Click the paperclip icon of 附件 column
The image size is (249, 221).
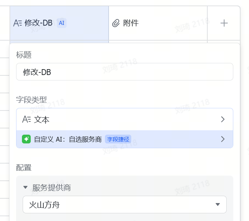(x=116, y=23)
